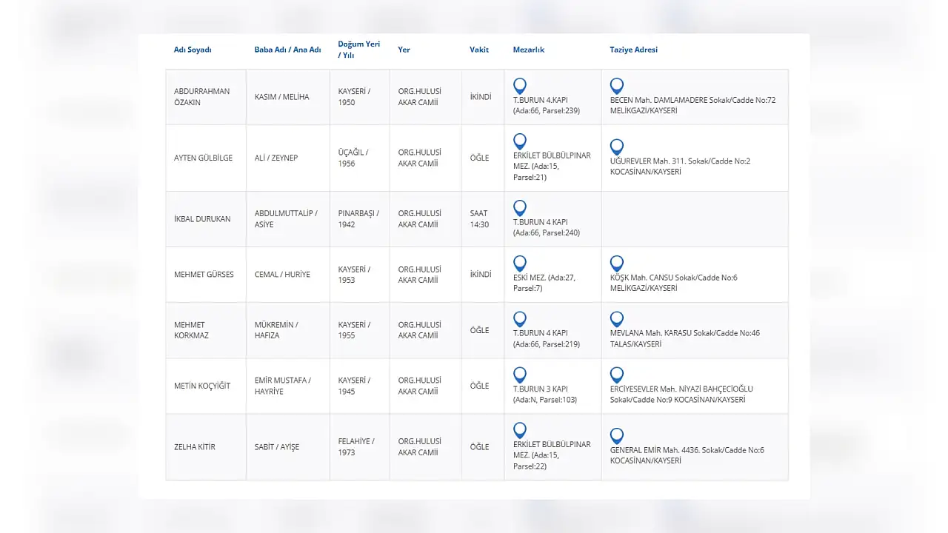This screenshot has height=533, width=948.
Task: Click cemetery map pin for Abdurrahman Özakın
Action: (520, 86)
